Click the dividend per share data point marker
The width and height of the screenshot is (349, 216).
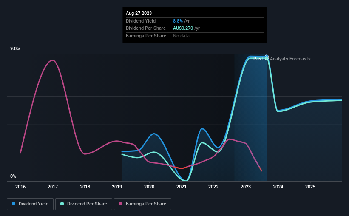pyautogui.click(x=267, y=58)
